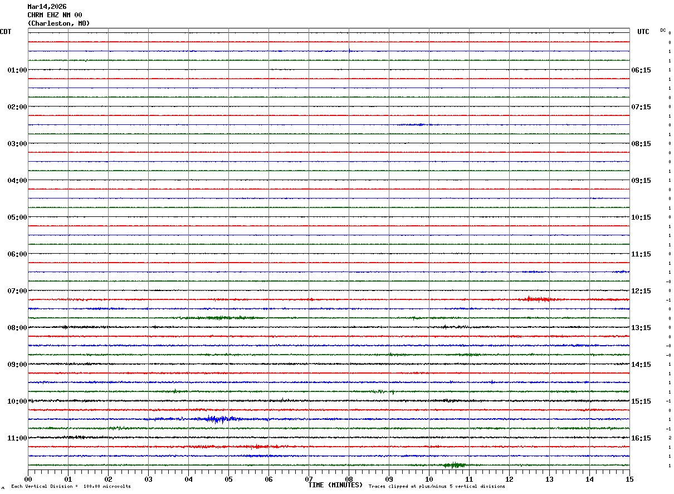Pick minute 05 on the time axis
Viewport: 674px width, 494px height.
click(x=228, y=479)
